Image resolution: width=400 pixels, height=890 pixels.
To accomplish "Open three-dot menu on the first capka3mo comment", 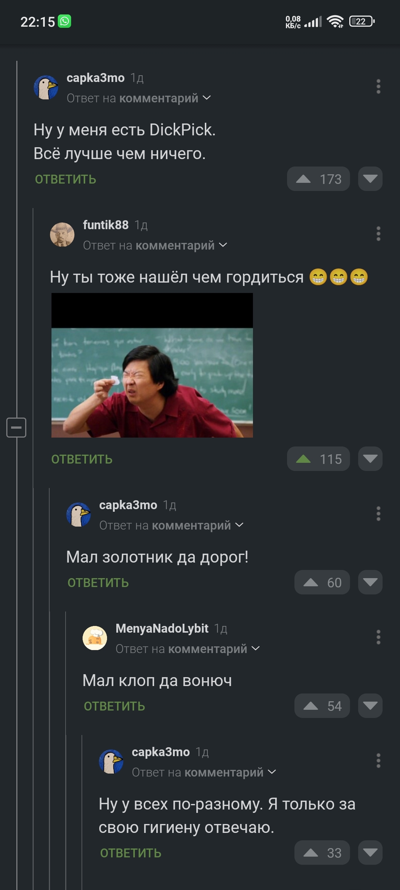I will pyautogui.click(x=378, y=86).
